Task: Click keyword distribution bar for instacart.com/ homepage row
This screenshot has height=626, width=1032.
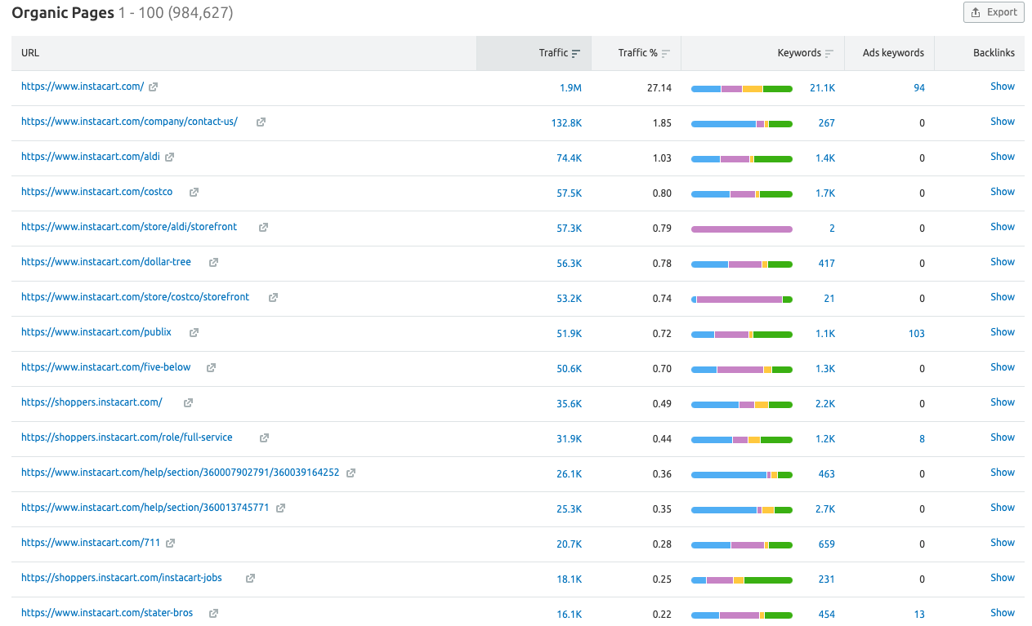Action: point(742,89)
